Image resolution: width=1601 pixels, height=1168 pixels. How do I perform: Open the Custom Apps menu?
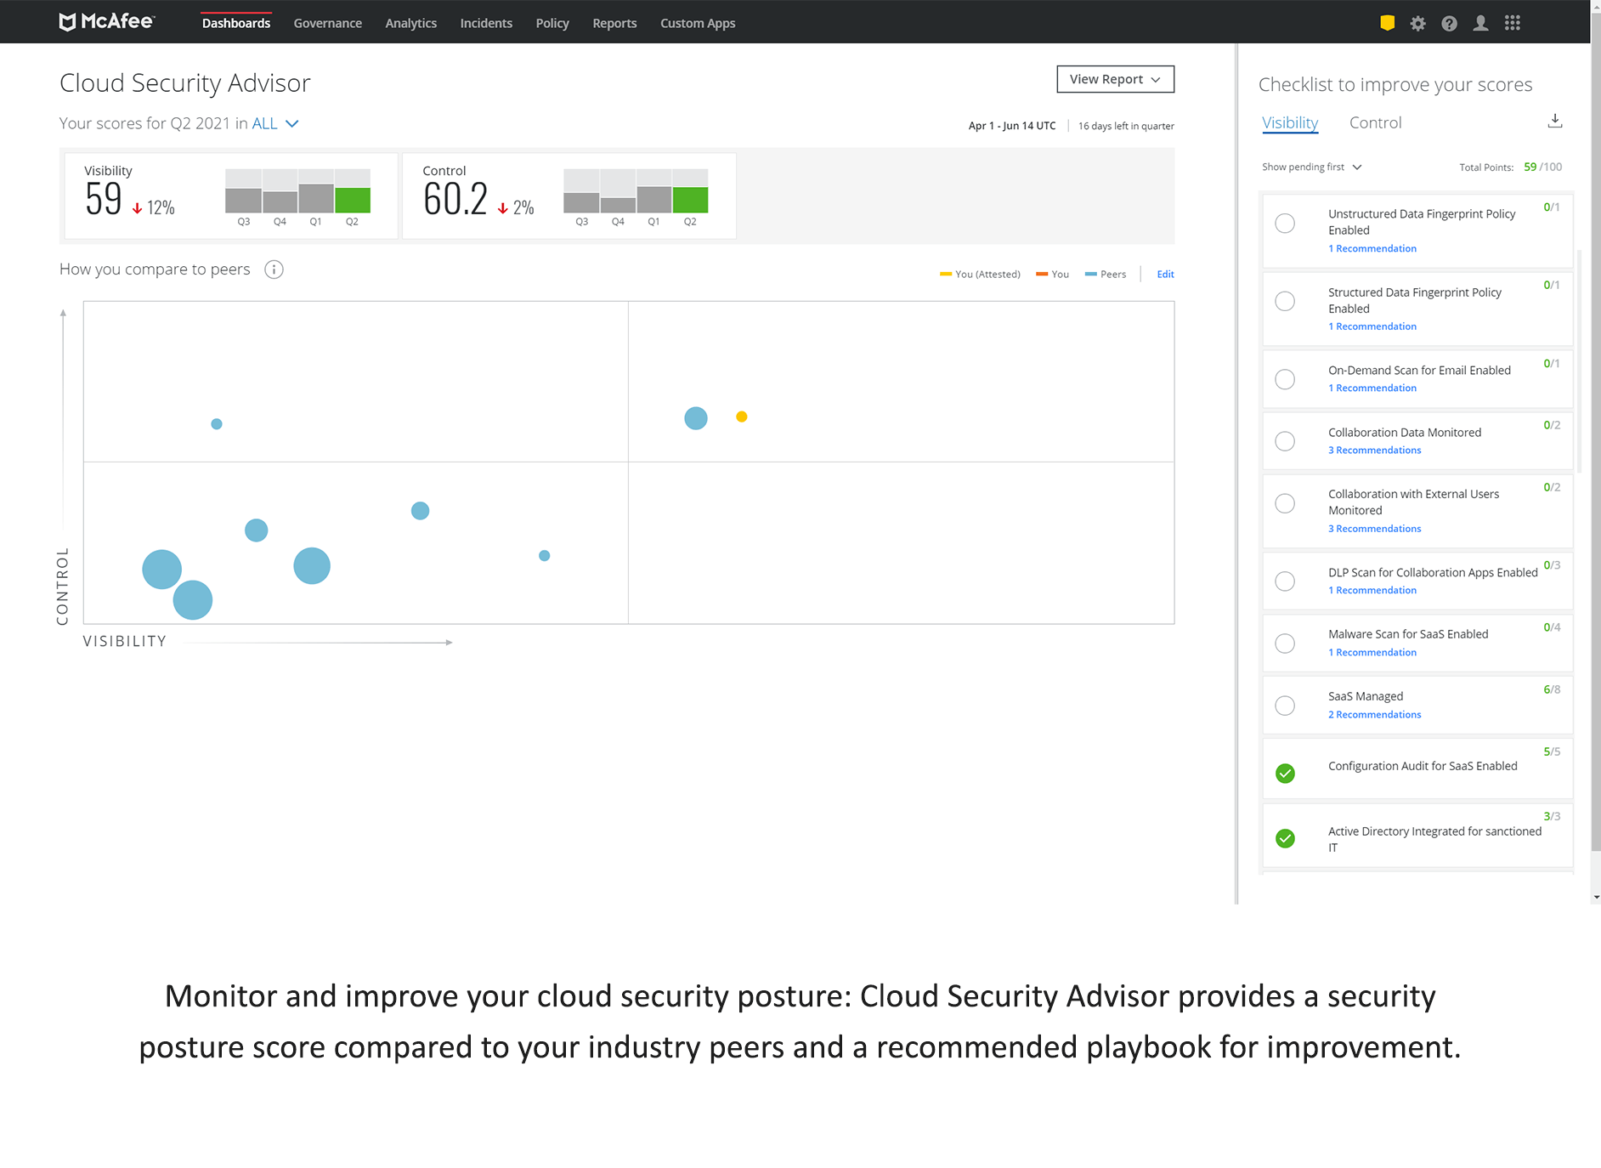point(698,23)
